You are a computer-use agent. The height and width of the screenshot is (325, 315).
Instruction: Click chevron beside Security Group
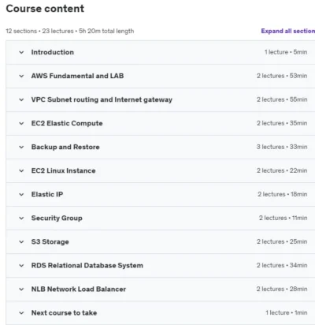tap(21, 218)
